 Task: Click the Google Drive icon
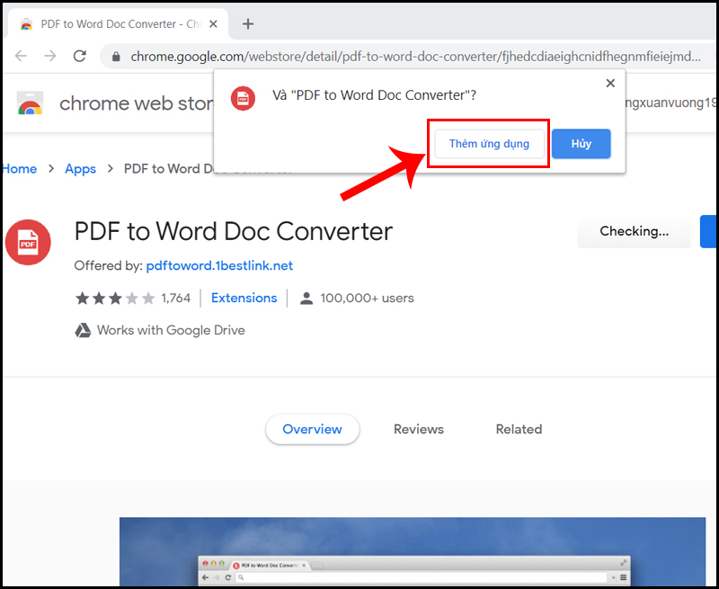(x=83, y=330)
